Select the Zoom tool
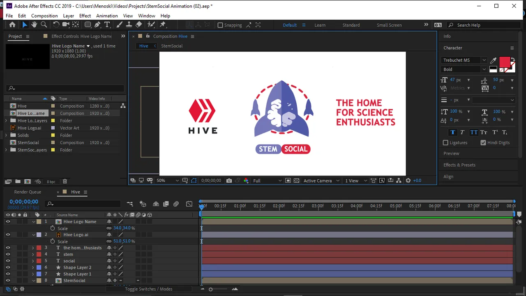 (x=44, y=25)
